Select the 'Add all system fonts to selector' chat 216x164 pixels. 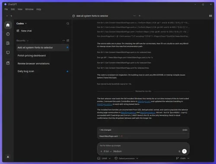[43, 47]
